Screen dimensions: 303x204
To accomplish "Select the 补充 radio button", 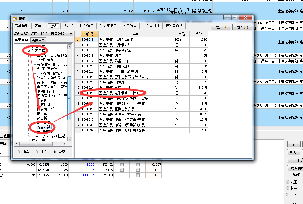I will [x=36, y=152].
